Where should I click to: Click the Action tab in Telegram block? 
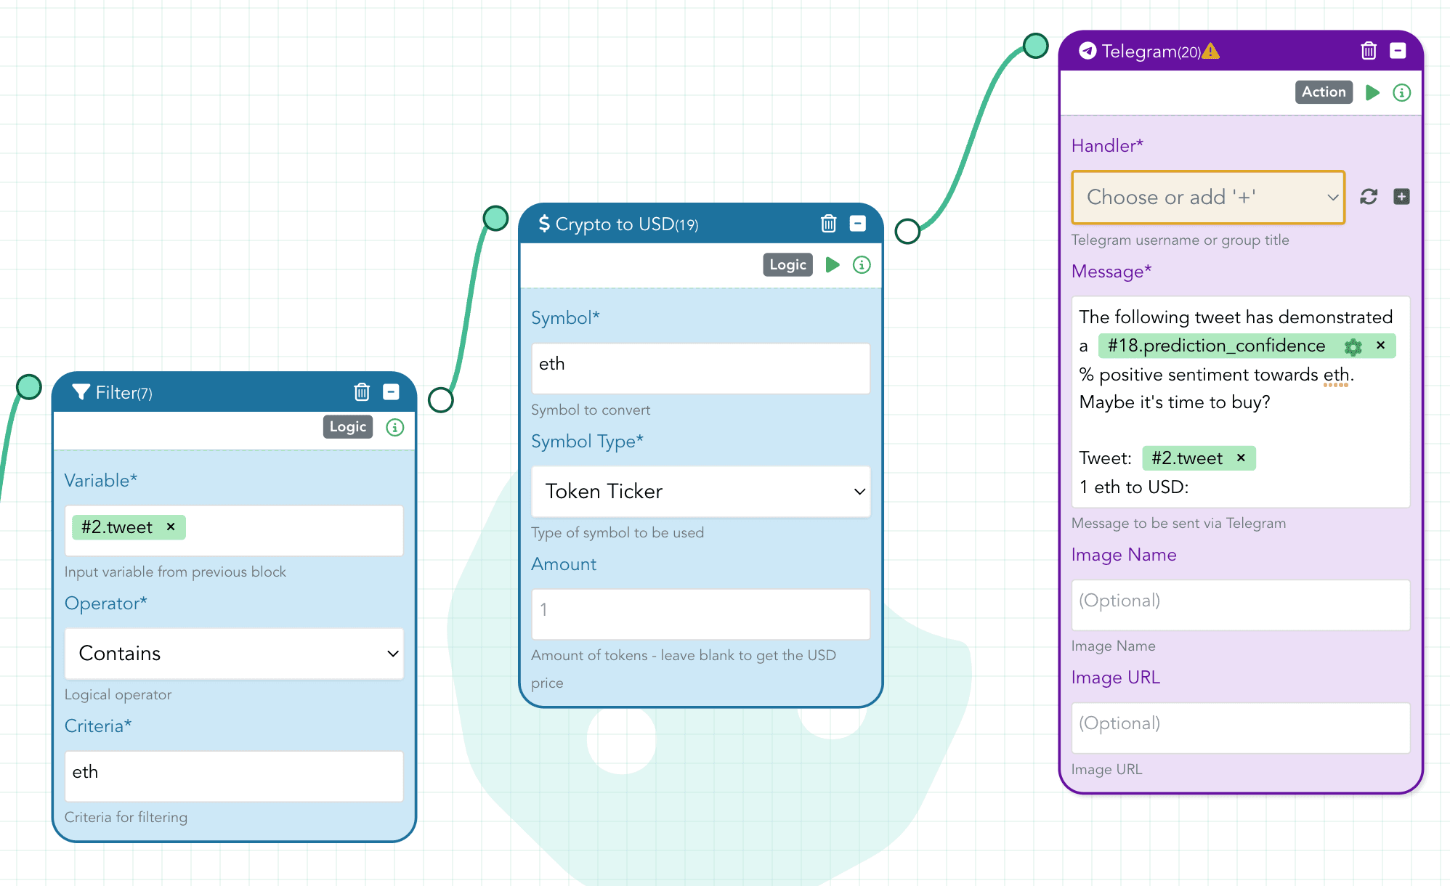point(1324,92)
